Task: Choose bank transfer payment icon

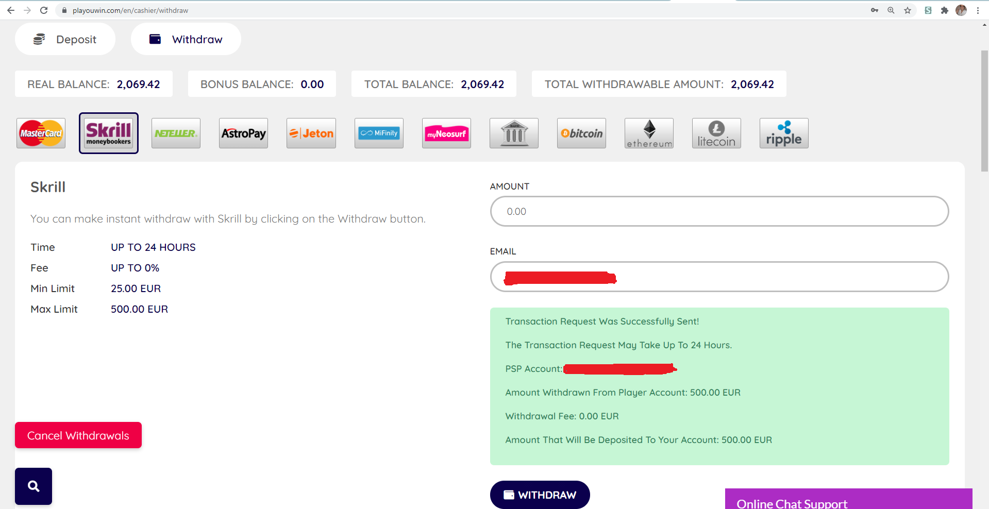Action: pyautogui.click(x=514, y=133)
